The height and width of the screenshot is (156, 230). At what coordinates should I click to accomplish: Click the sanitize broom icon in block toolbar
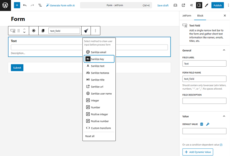[x=86, y=31]
